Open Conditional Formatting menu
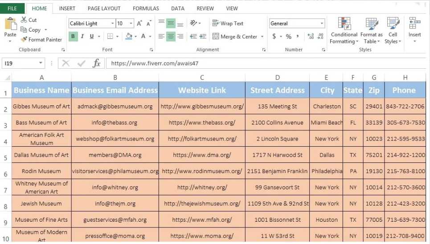Viewport: 430px width, 244px height. click(x=344, y=31)
